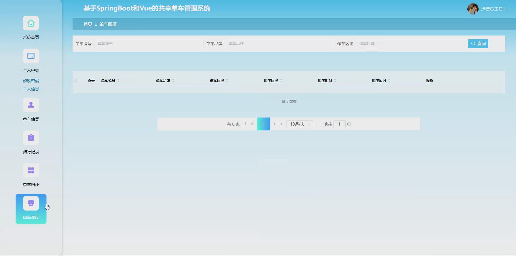Toggle the select-all checkbox in the table header

(x=76, y=80)
